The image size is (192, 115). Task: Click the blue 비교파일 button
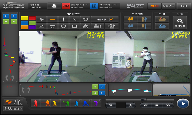point(94,6)
